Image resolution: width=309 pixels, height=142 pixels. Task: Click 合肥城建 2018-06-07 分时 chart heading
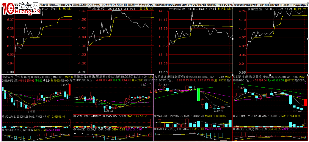(x=193, y=9)
